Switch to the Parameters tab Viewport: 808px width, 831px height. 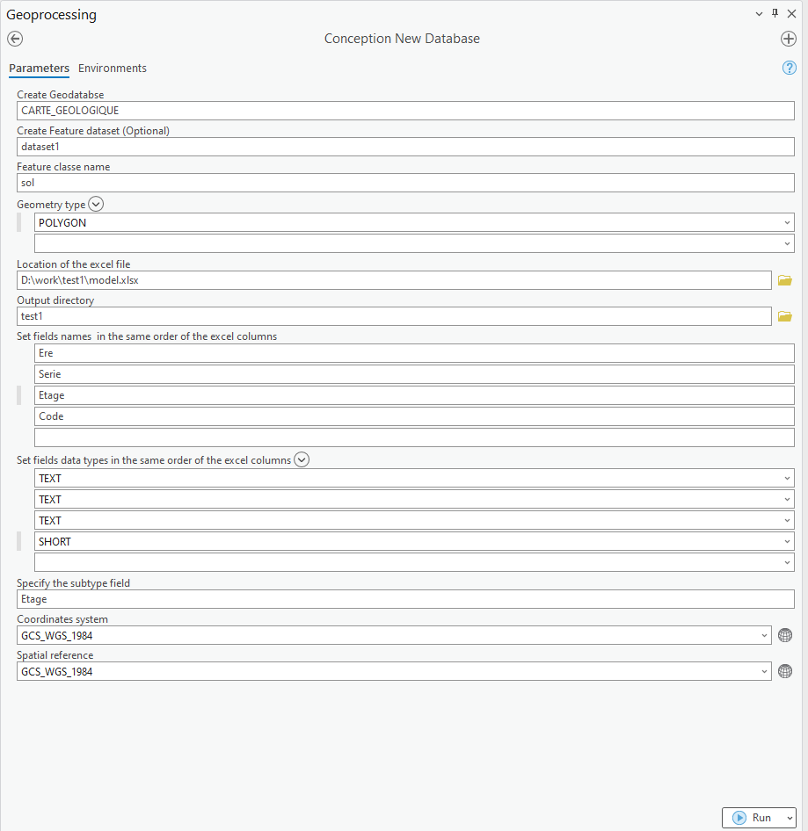tap(40, 68)
